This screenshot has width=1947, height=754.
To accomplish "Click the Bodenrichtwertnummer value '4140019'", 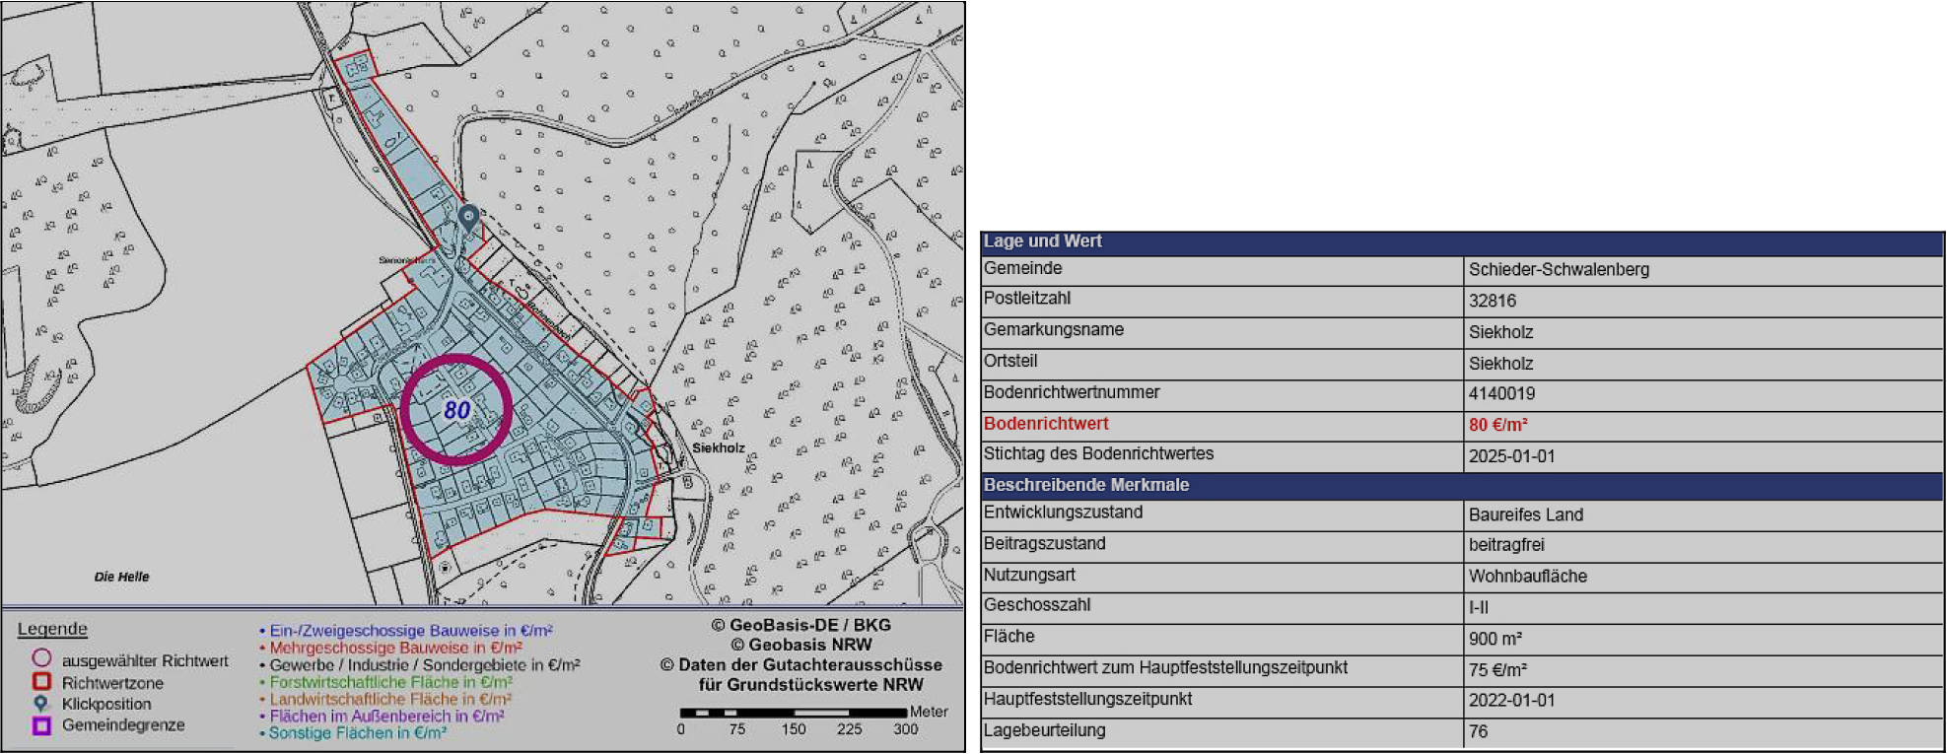I will (1501, 393).
